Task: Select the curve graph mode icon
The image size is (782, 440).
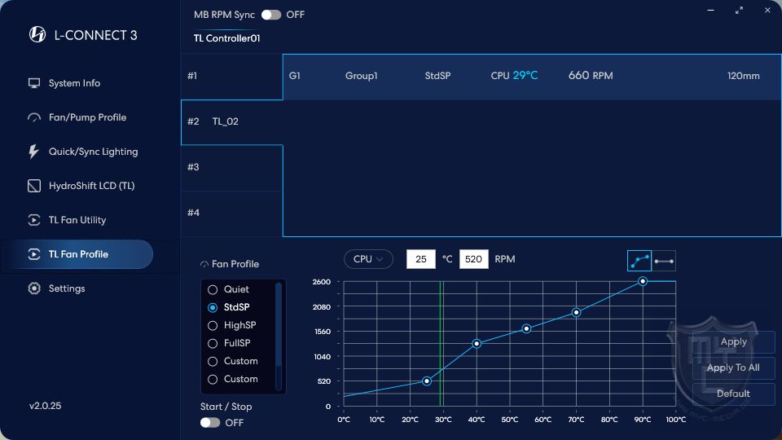Action: pos(639,261)
